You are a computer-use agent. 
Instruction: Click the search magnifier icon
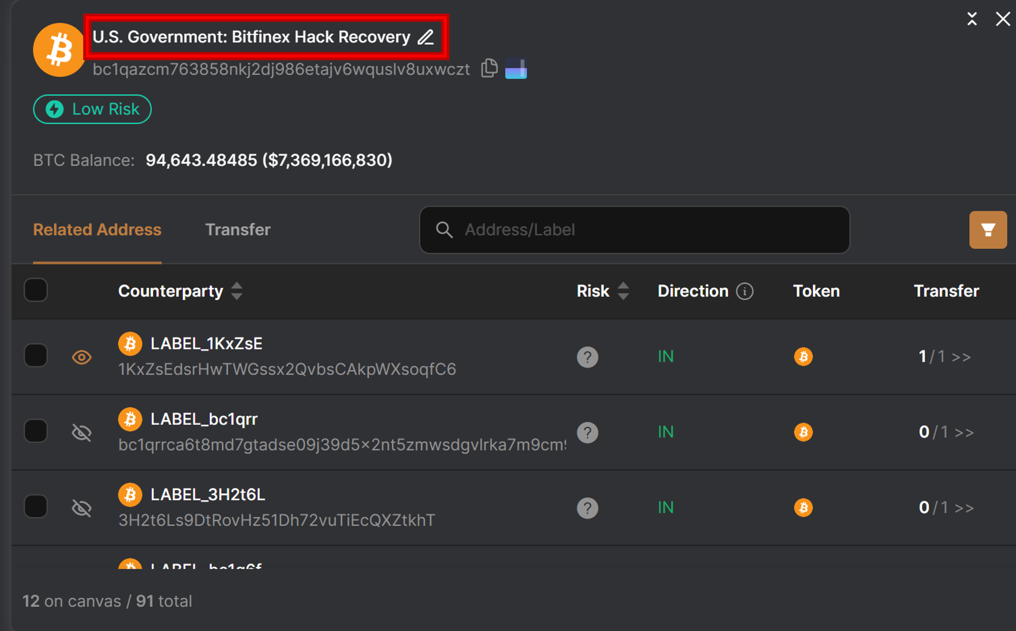444,230
